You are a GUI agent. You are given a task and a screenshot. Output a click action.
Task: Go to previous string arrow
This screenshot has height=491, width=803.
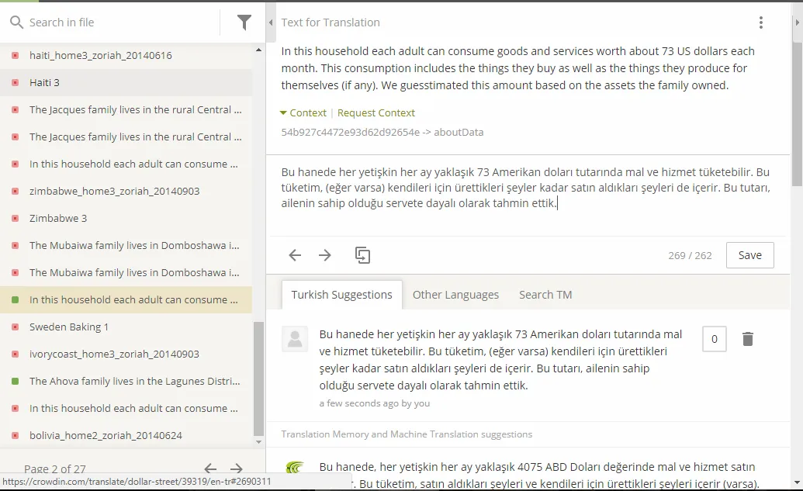[295, 255]
